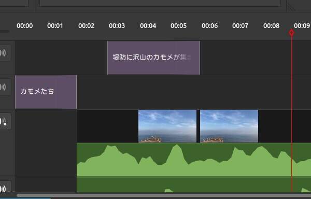Toggle audio on the 堤防に沢山のカモメ title track
Viewport: 311px width, 199px height.
tap(4, 53)
